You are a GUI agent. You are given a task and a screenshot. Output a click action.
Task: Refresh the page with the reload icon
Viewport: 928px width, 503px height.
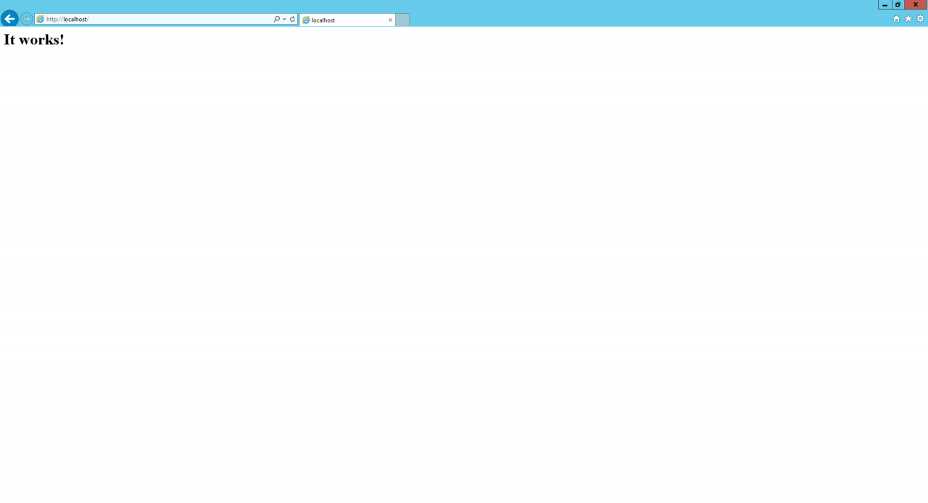tap(293, 20)
